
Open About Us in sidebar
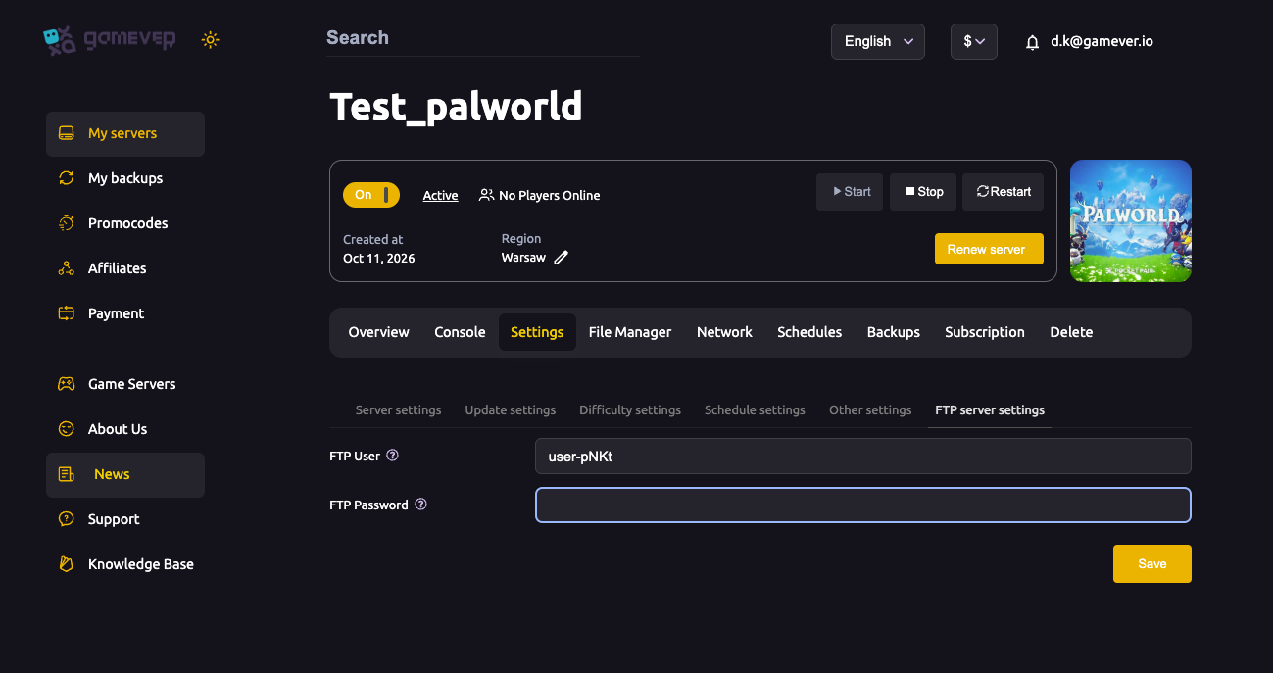coord(125,429)
